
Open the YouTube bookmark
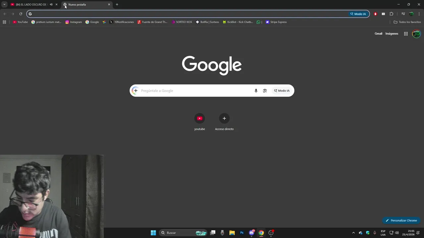point(20,22)
